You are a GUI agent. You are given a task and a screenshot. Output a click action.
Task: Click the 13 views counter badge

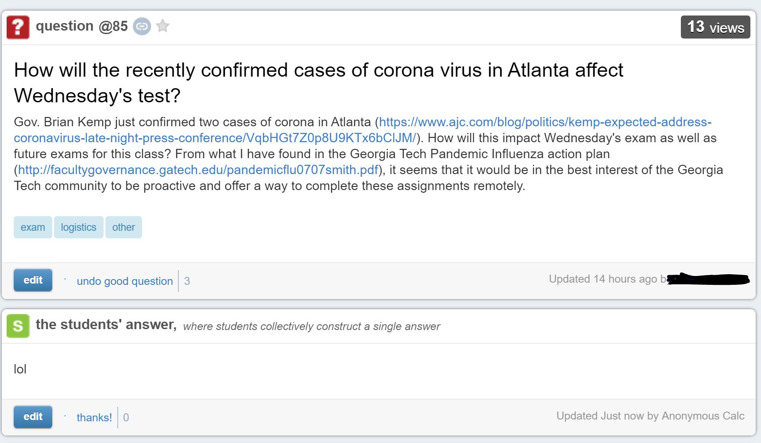click(715, 27)
